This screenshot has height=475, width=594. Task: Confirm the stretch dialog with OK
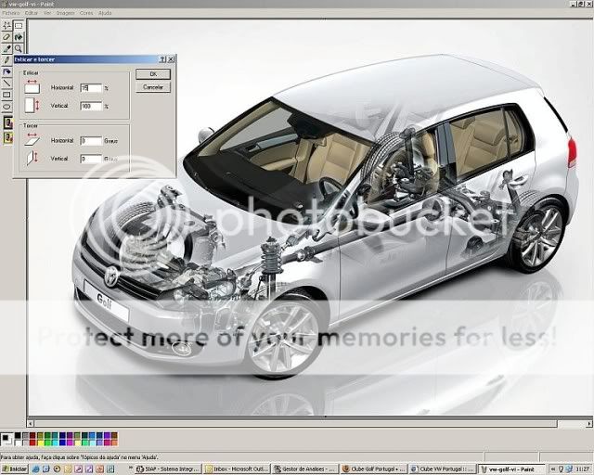point(153,74)
